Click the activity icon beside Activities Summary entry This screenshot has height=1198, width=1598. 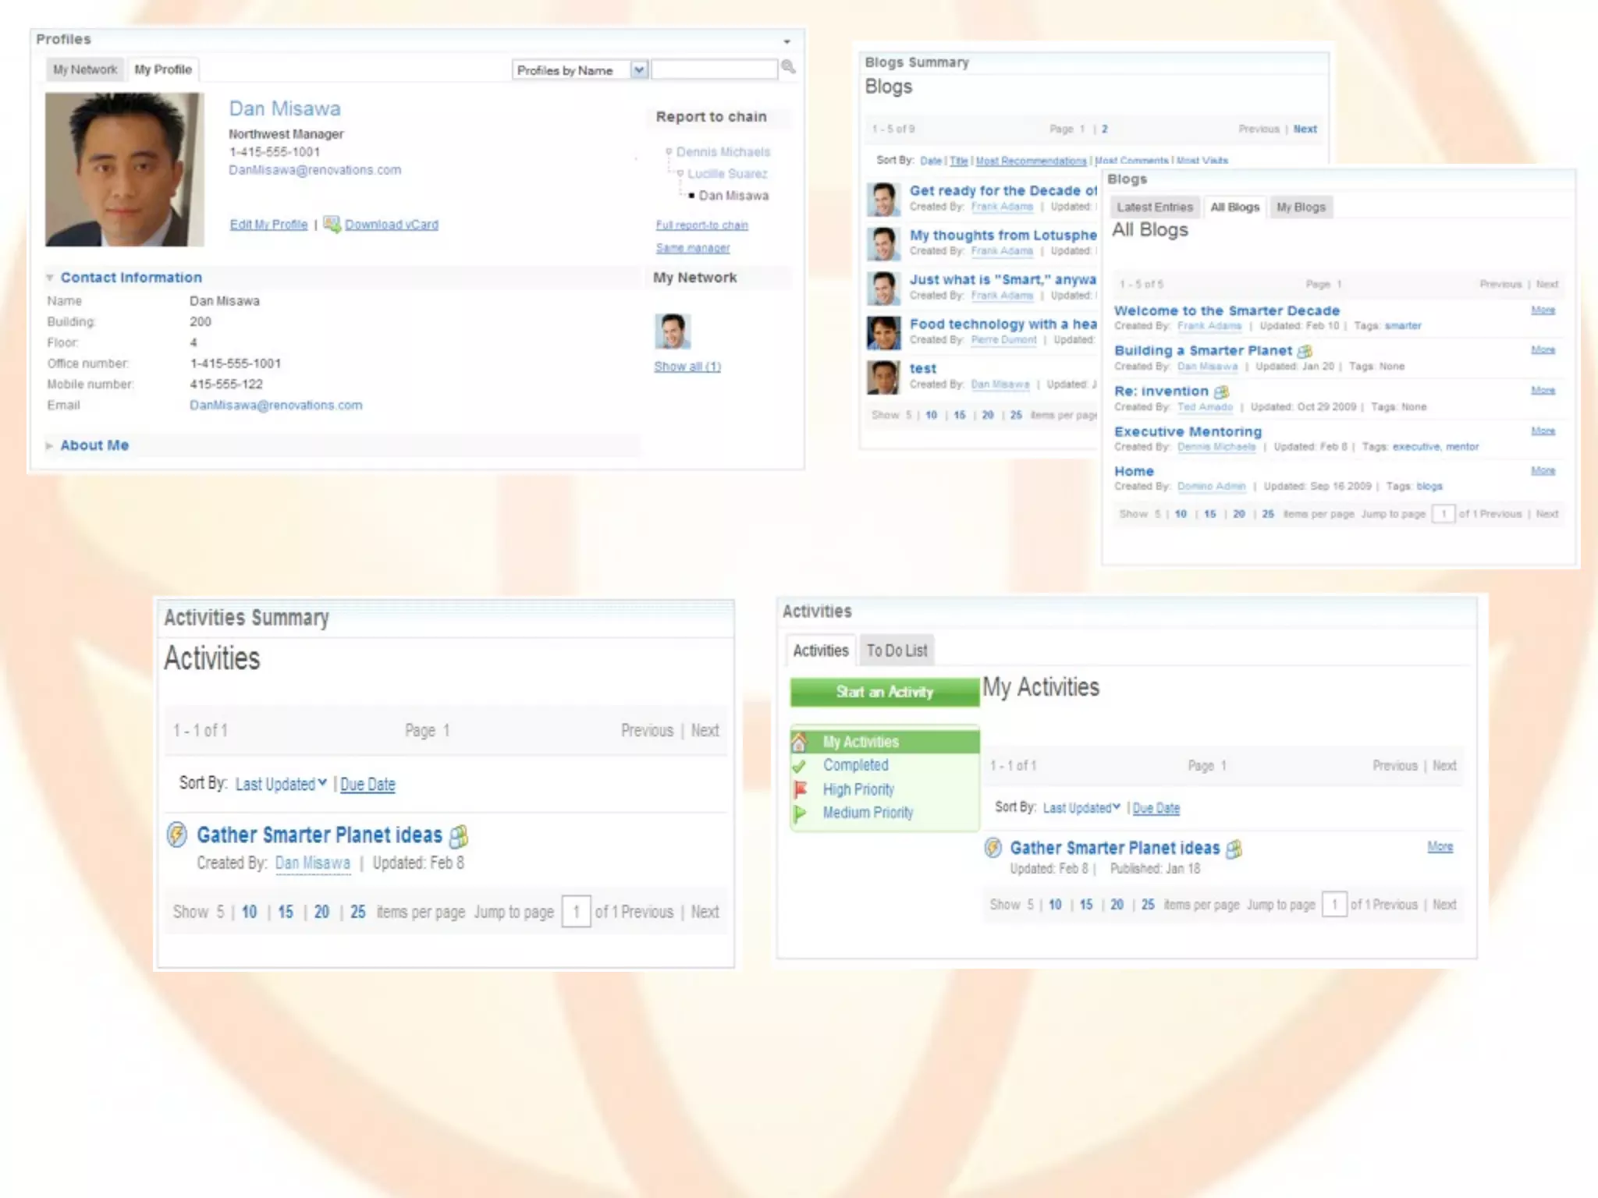click(177, 835)
